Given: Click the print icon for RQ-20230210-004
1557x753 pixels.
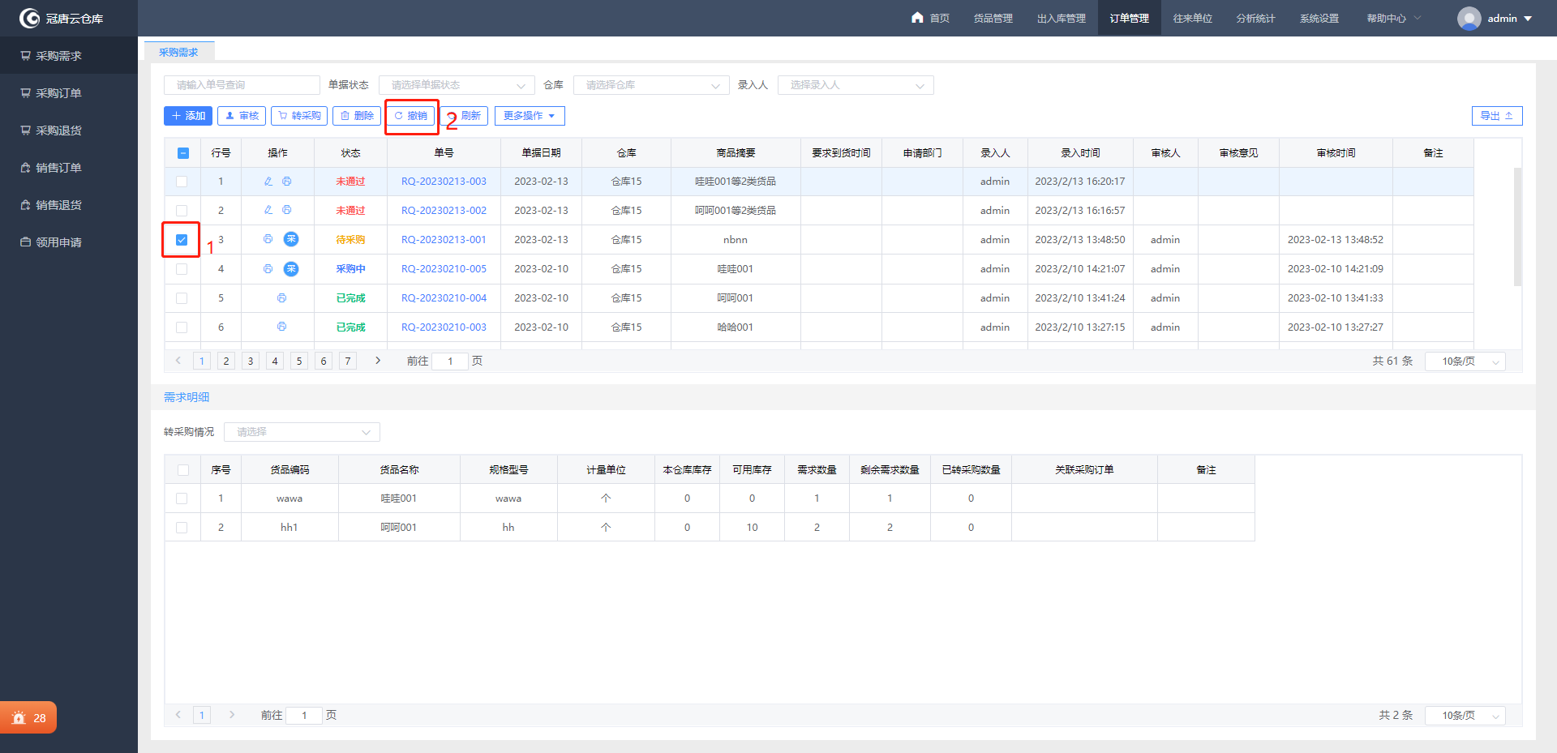Looking at the screenshot, I should (282, 298).
